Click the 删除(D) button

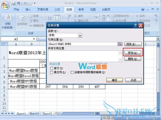(x=133, y=59)
